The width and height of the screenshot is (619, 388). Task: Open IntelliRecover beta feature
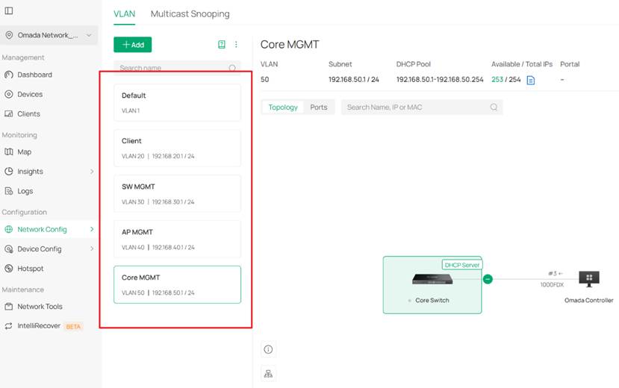[39, 326]
